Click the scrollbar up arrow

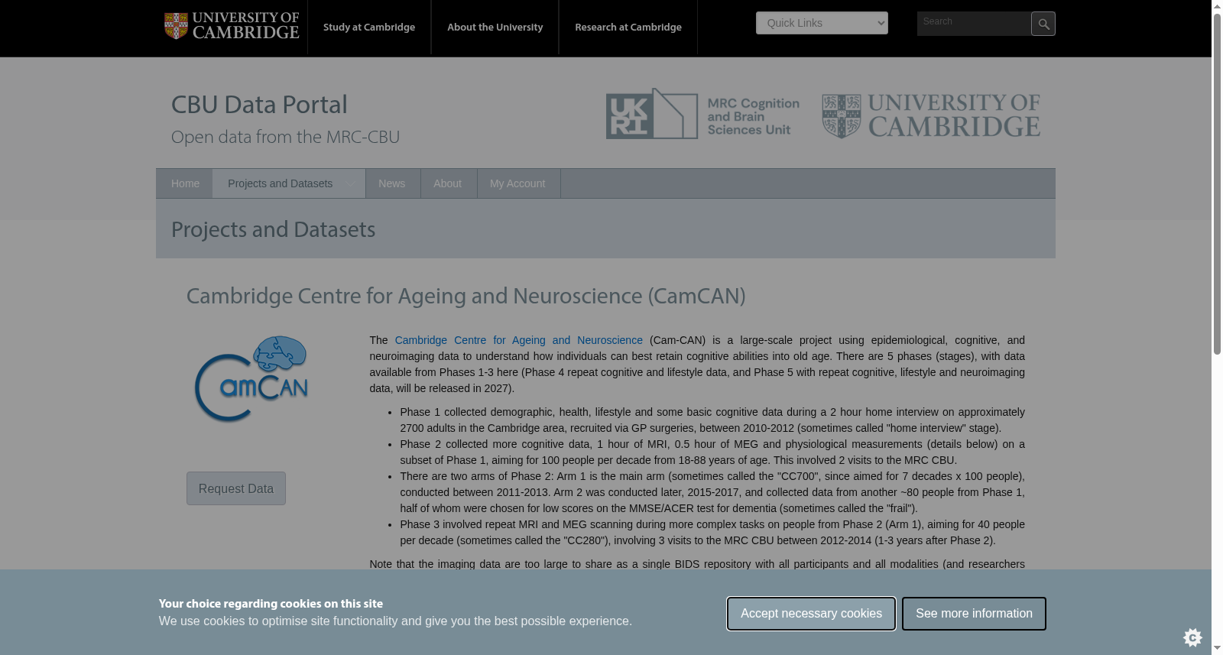(x=1218, y=6)
